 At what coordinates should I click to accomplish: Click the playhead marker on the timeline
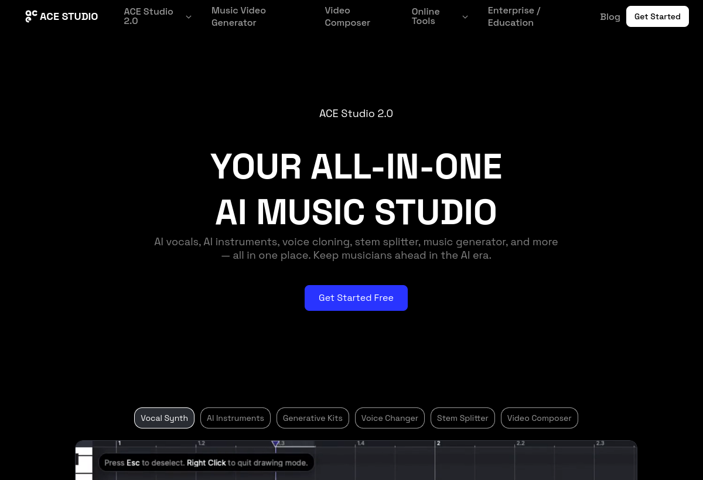point(275,444)
